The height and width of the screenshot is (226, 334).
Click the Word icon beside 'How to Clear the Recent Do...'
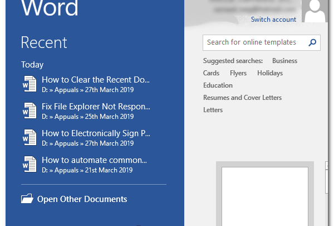[x=28, y=84]
